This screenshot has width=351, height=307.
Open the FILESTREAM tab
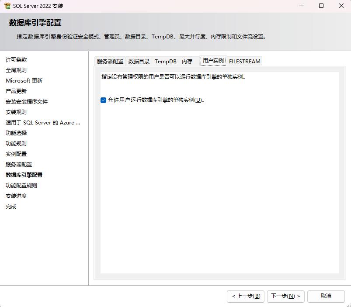tap(244, 62)
